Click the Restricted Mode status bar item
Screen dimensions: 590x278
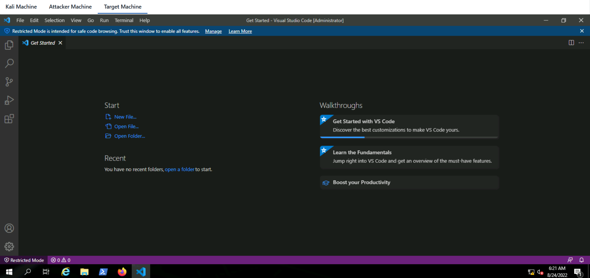(x=24, y=260)
